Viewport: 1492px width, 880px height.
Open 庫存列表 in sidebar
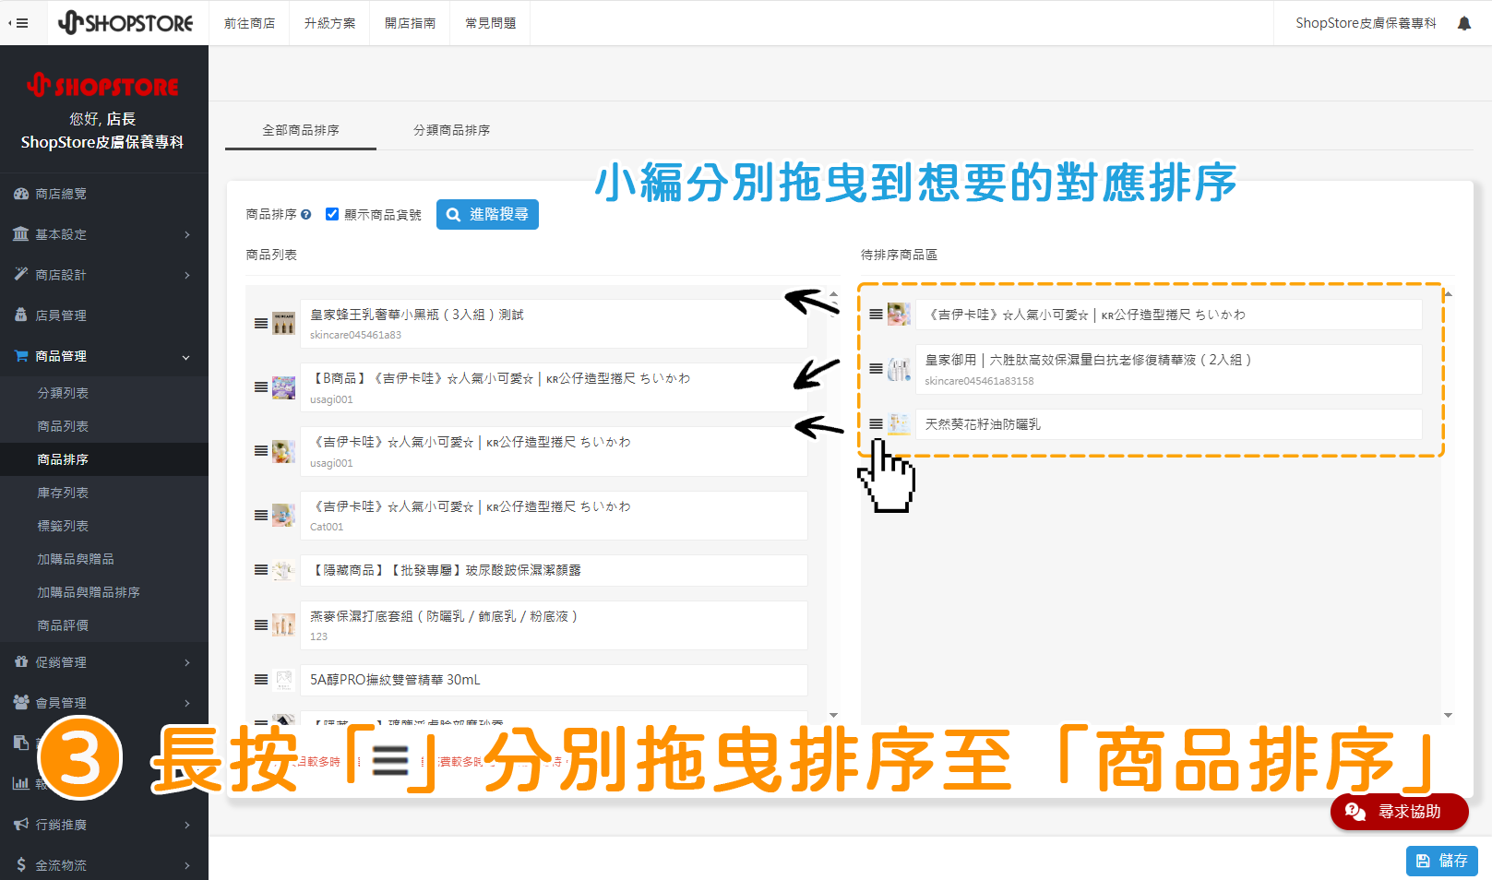click(x=63, y=493)
